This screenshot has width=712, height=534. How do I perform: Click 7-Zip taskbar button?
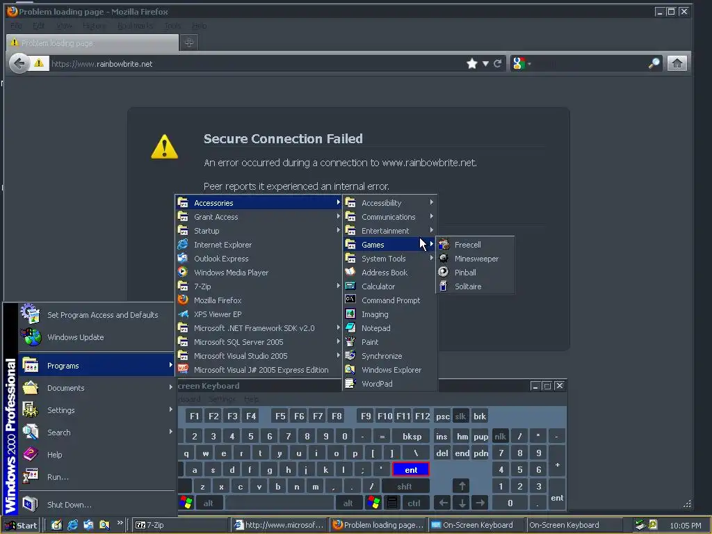180,526
